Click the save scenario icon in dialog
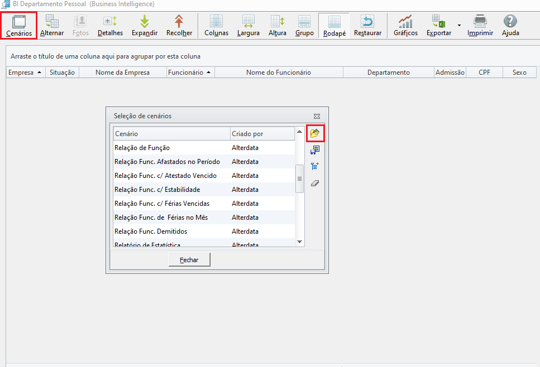540x367 pixels. 315,149
